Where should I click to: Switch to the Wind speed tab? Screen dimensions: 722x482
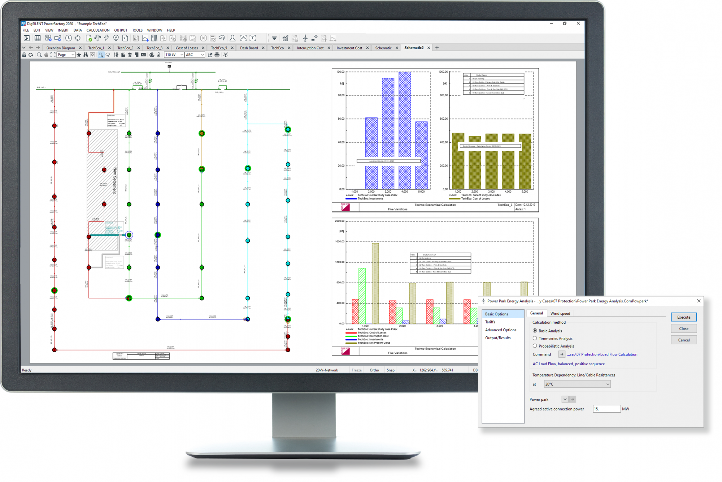coord(560,313)
